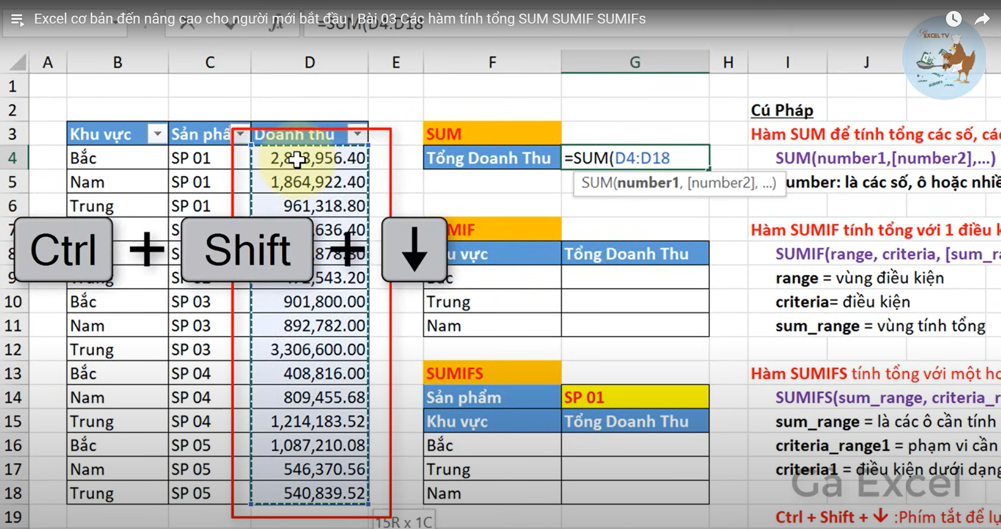Select row header 1
The width and height of the screenshot is (1001, 529).
13,86
